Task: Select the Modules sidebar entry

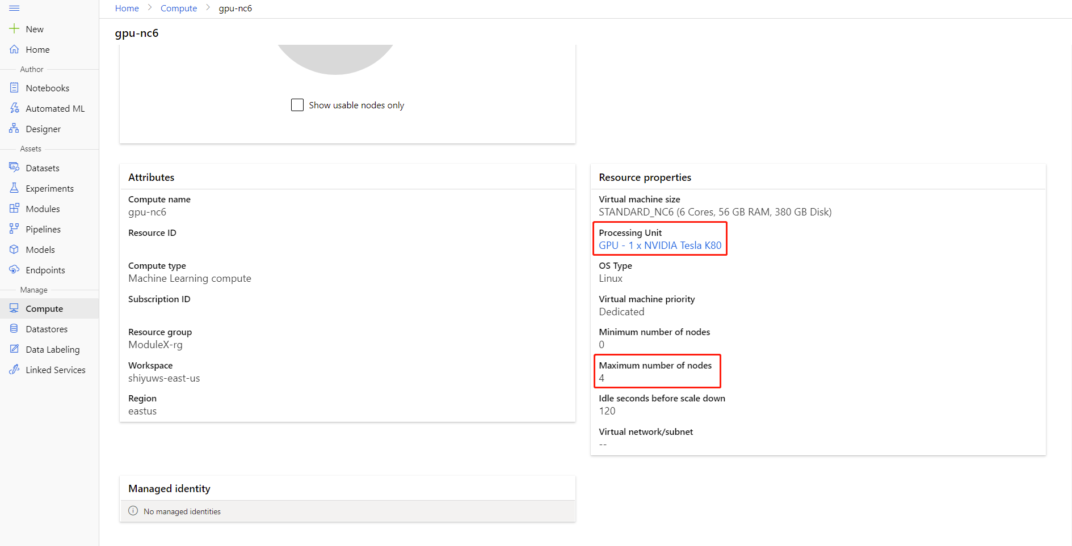Action: (14, 208)
